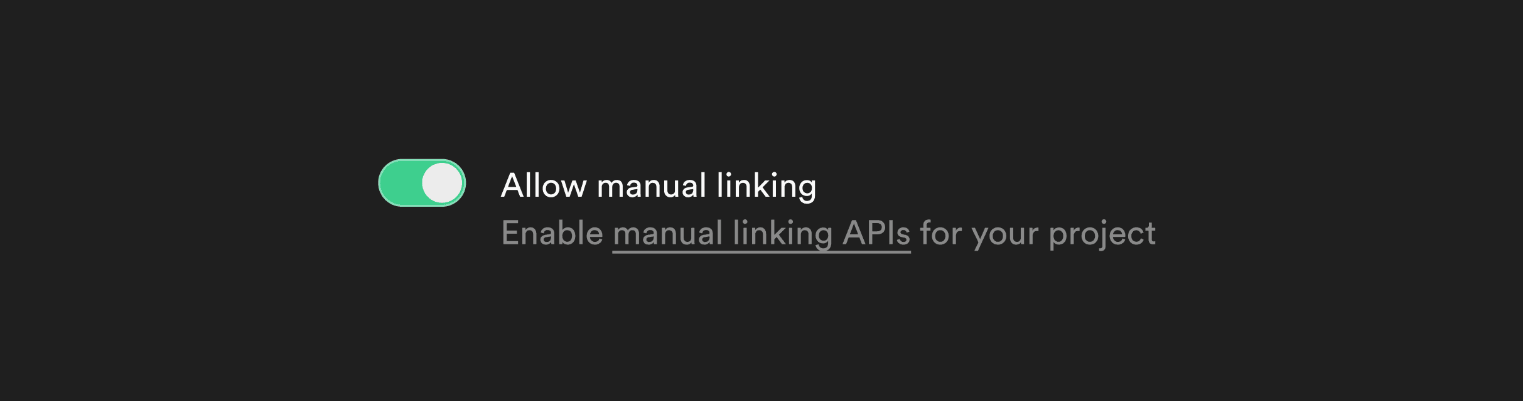Viewport: 1523px width, 401px height.
Task: Click the white knob of the toggle
Action: point(442,183)
